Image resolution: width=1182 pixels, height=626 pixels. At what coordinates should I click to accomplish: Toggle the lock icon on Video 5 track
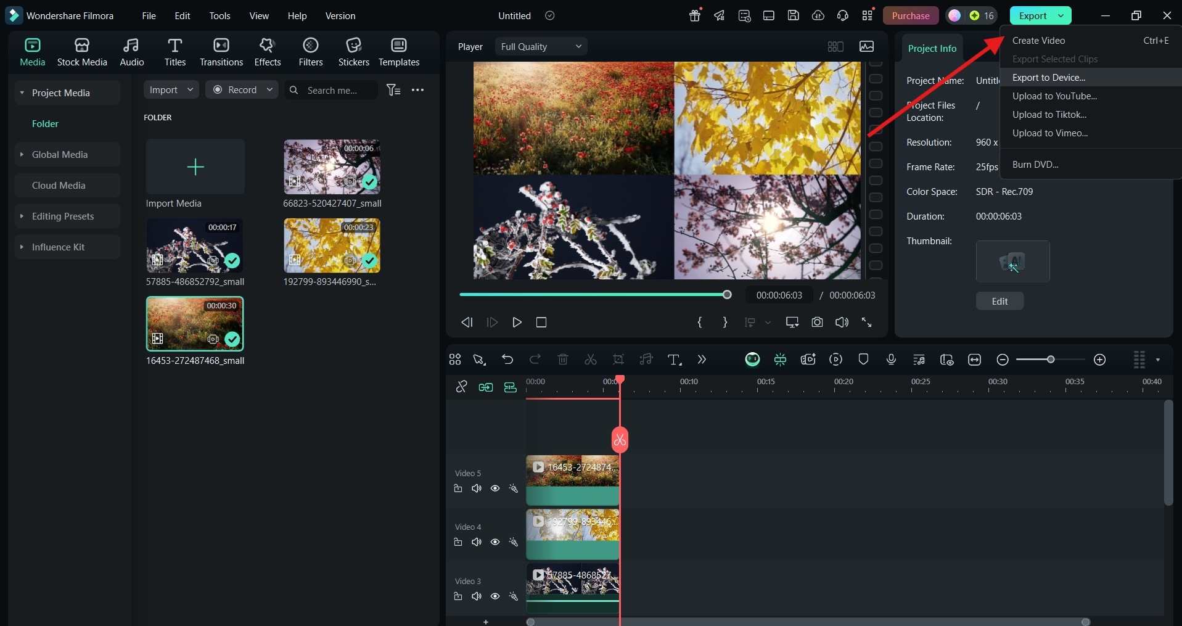[458, 488]
